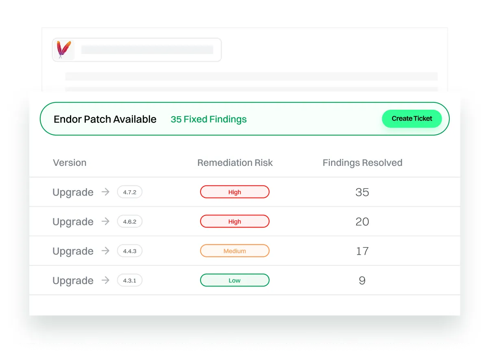Click the Apache feather logo icon
488x354 pixels.
coord(64,50)
